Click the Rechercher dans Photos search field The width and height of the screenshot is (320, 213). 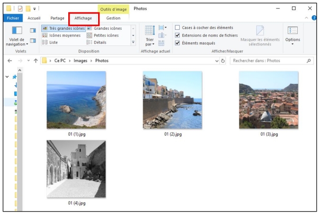[x=268, y=61]
